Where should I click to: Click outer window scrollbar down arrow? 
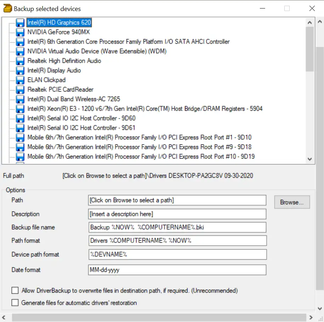(320, 309)
